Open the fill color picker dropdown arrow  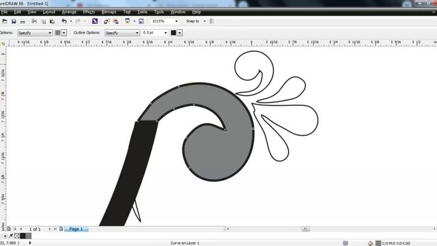coord(64,33)
